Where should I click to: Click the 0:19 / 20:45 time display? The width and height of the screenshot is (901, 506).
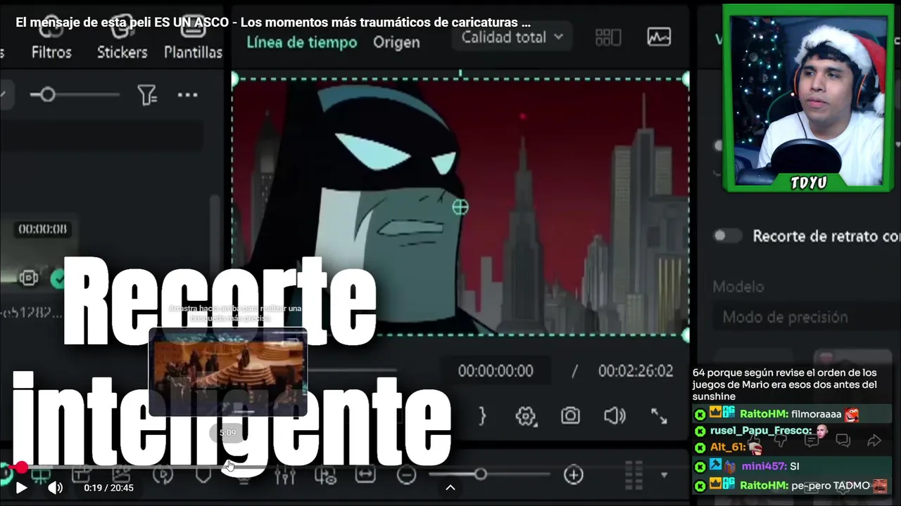click(x=108, y=488)
